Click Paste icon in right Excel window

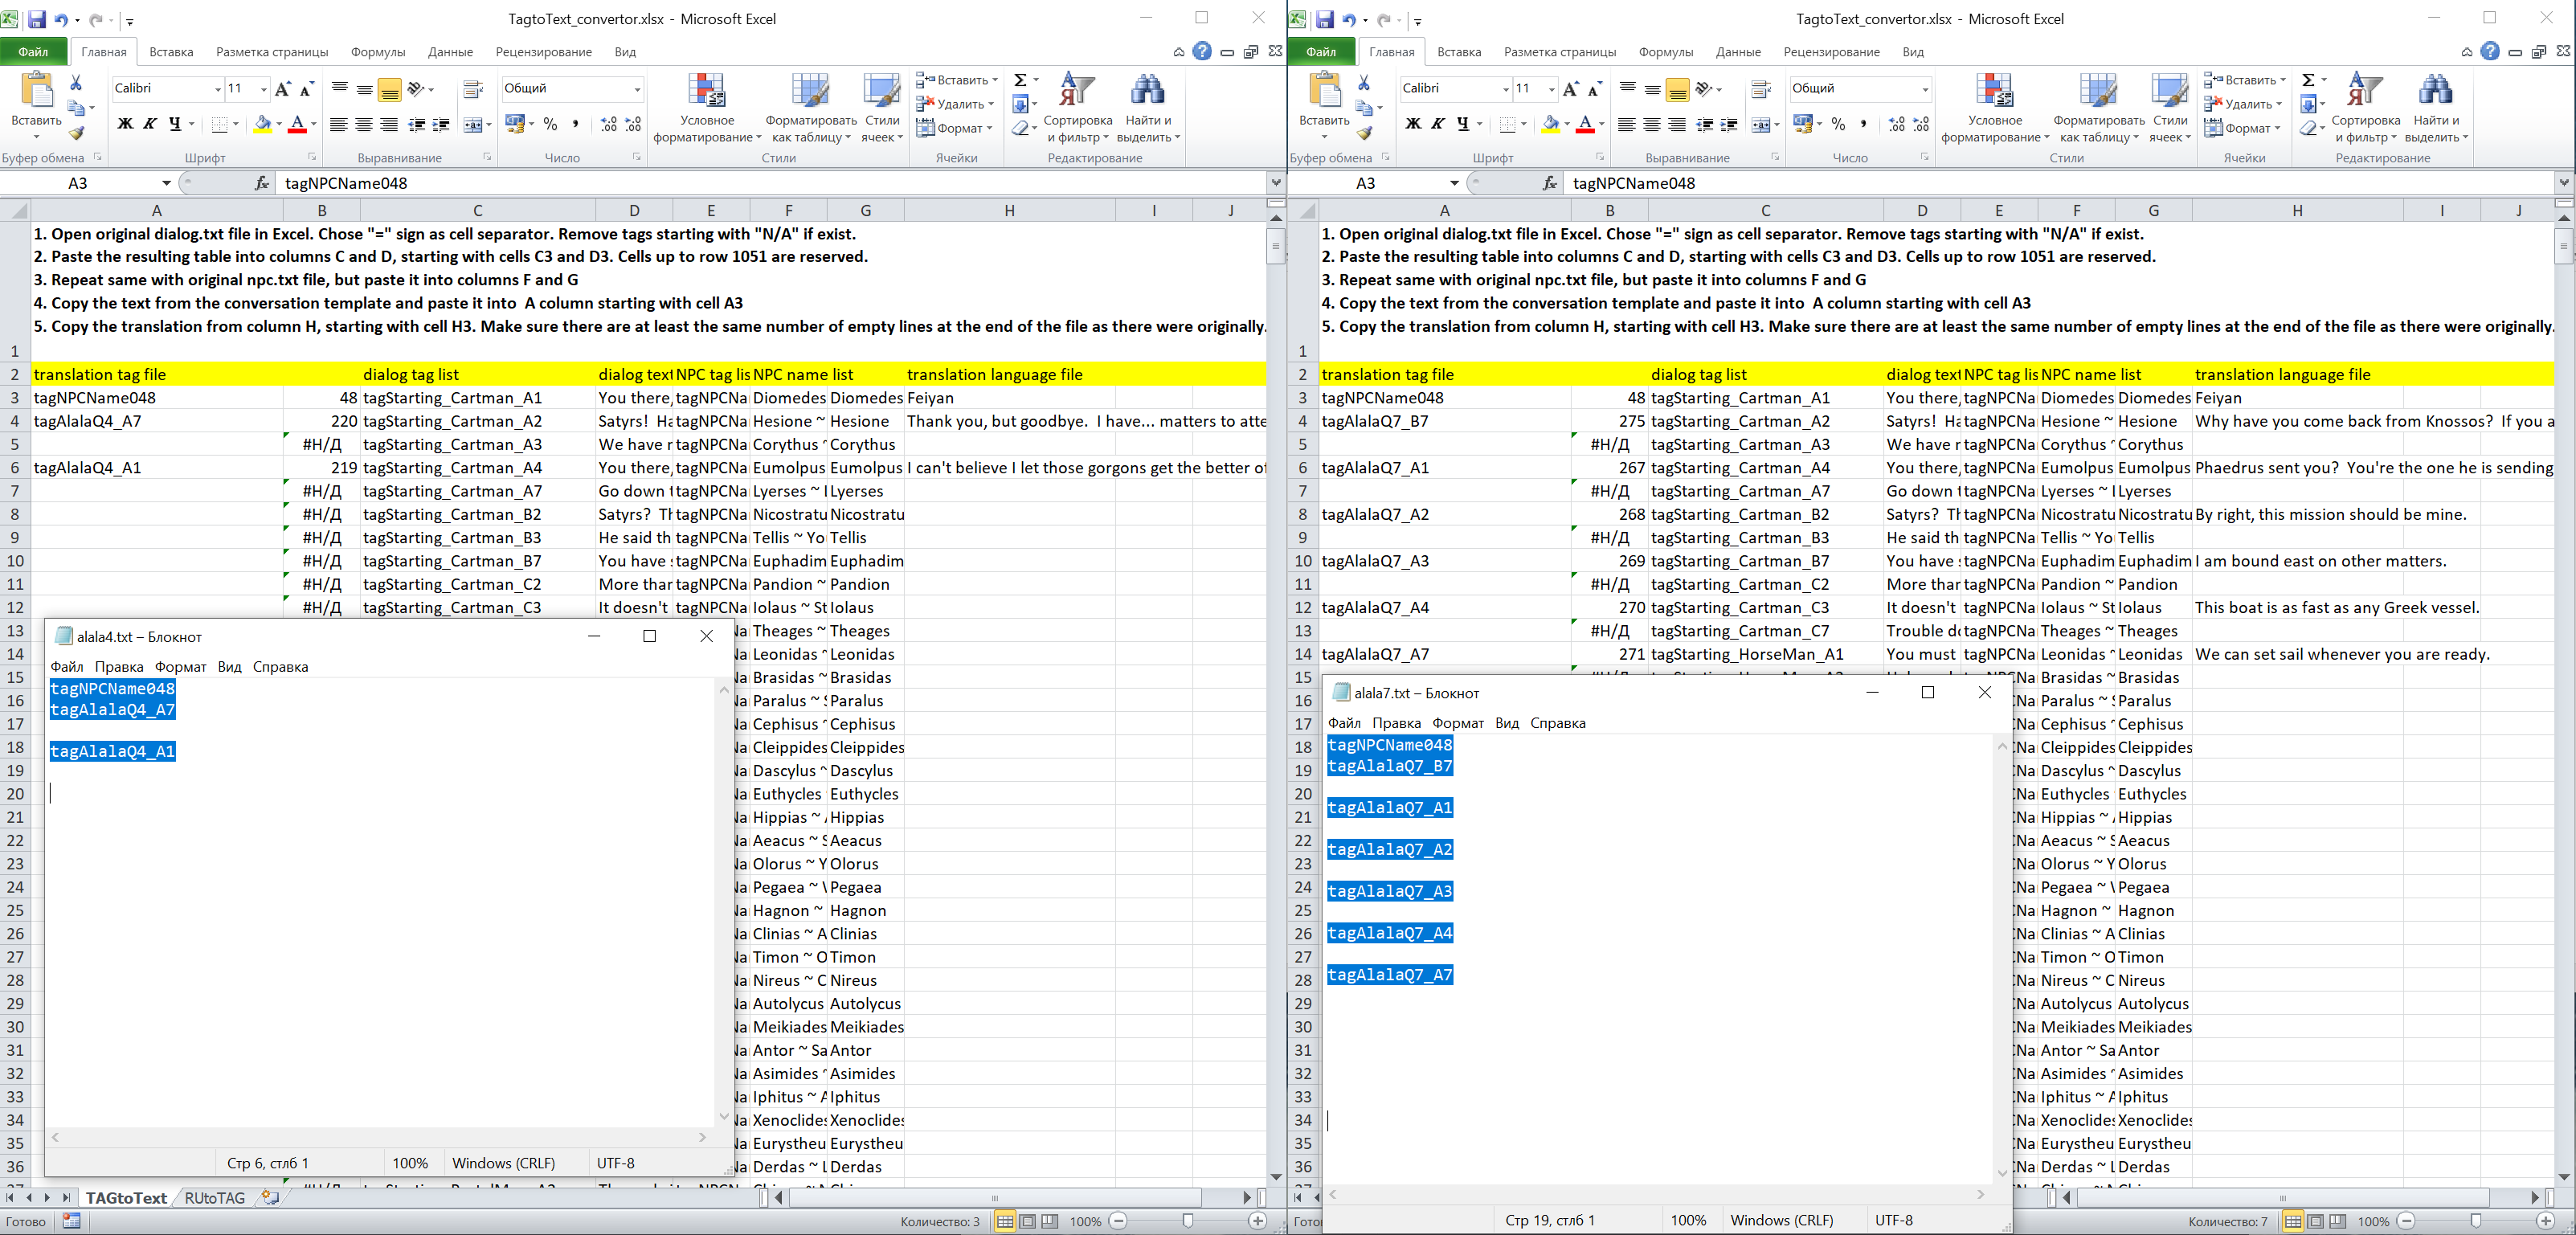point(1325,90)
